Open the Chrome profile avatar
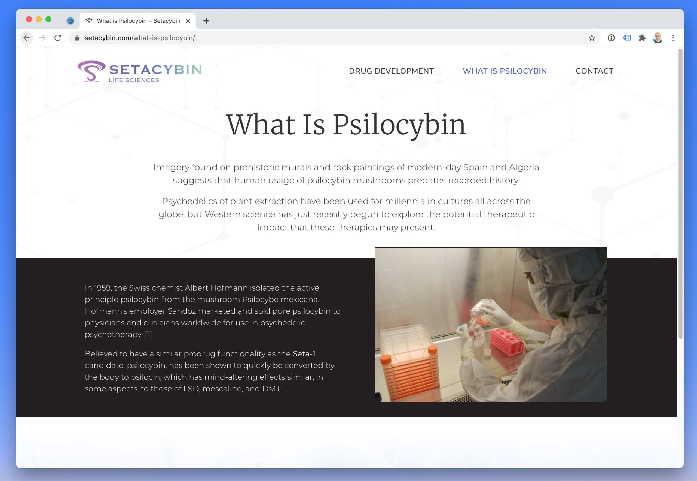Image resolution: width=697 pixels, height=481 pixels. [x=657, y=38]
